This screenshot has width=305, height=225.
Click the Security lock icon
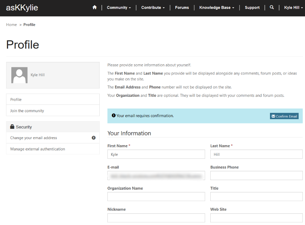click(x=12, y=127)
